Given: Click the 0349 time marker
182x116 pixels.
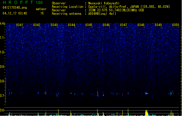Looking at the screenshot, I should [x=158, y=25].
